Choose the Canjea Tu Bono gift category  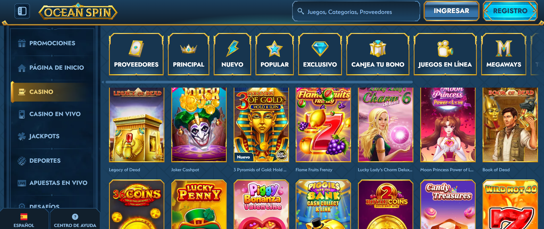coord(378,54)
